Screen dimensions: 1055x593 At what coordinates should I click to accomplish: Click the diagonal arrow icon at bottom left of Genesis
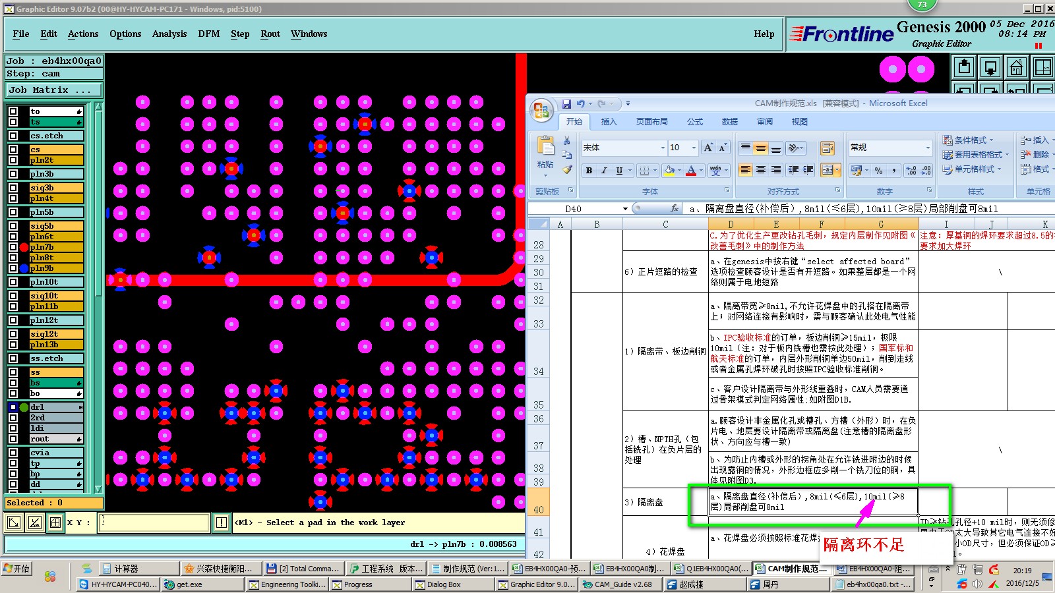(14, 522)
